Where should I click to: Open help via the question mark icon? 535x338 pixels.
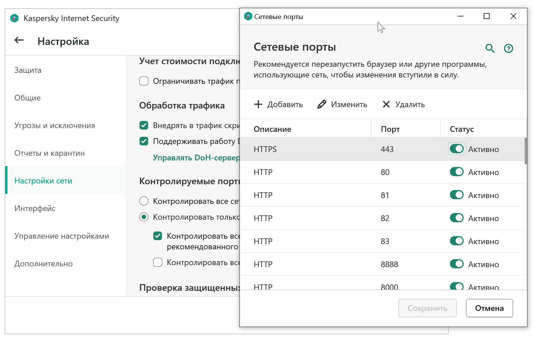coord(508,48)
